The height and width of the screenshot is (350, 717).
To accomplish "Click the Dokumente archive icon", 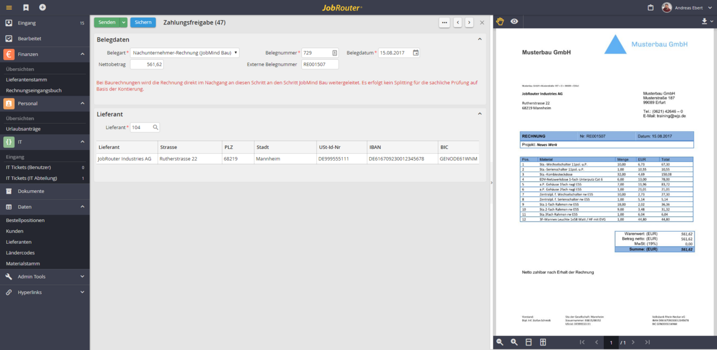I will click(x=8, y=191).
